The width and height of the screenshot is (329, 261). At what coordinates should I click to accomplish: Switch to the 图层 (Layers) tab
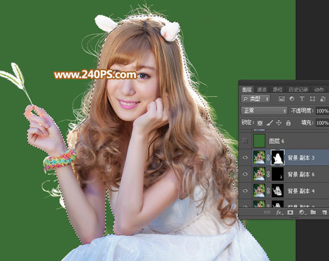click(x=247, y=89)
